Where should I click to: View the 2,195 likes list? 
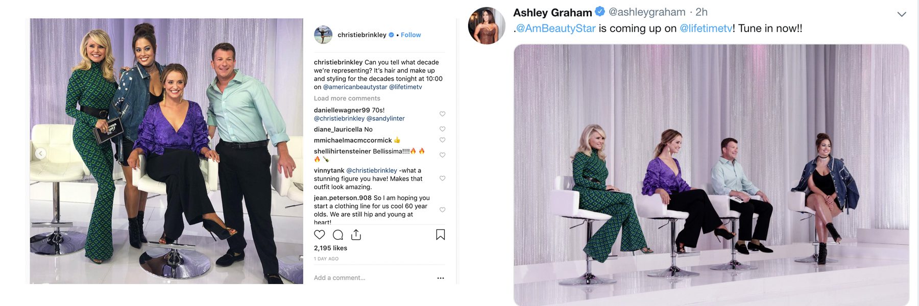330,248
